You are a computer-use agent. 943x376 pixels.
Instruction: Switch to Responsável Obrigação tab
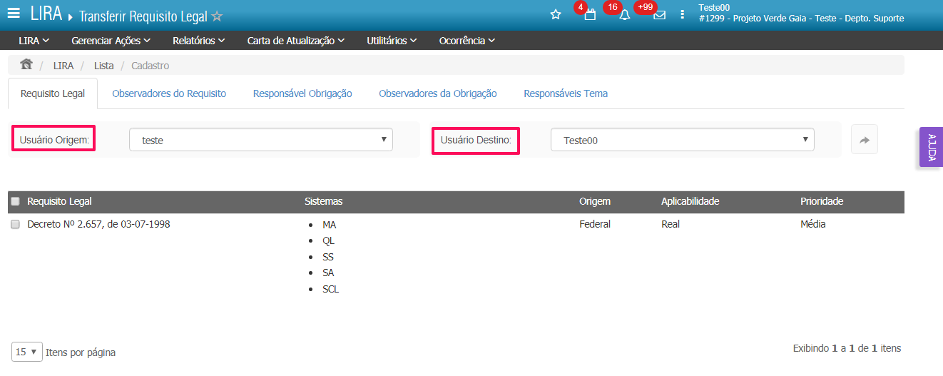click(x=302, y=93)
